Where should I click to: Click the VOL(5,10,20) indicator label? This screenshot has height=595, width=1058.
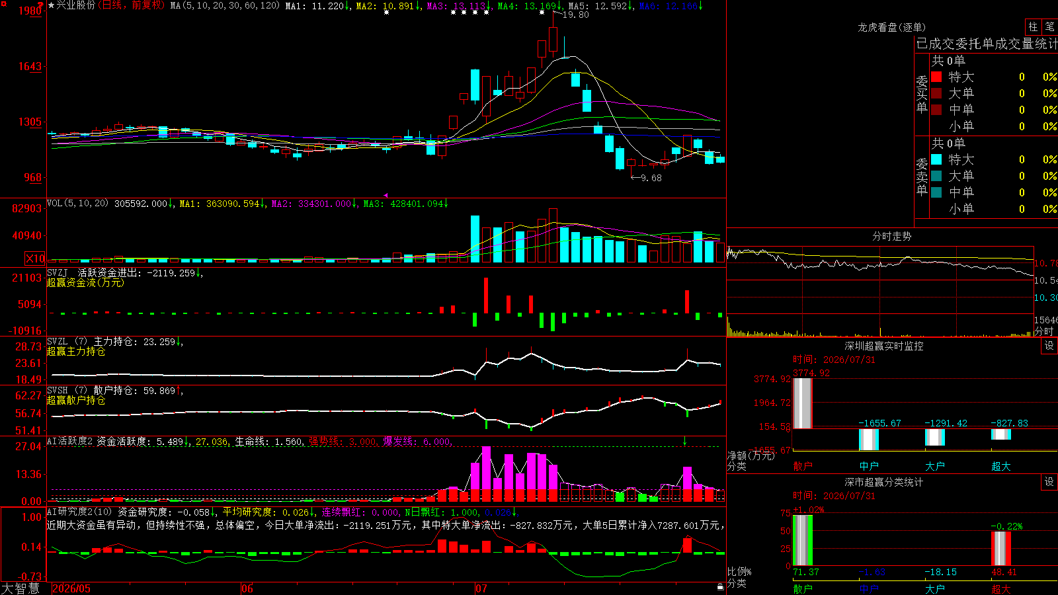pyautogui.click(x=77, y=204)
